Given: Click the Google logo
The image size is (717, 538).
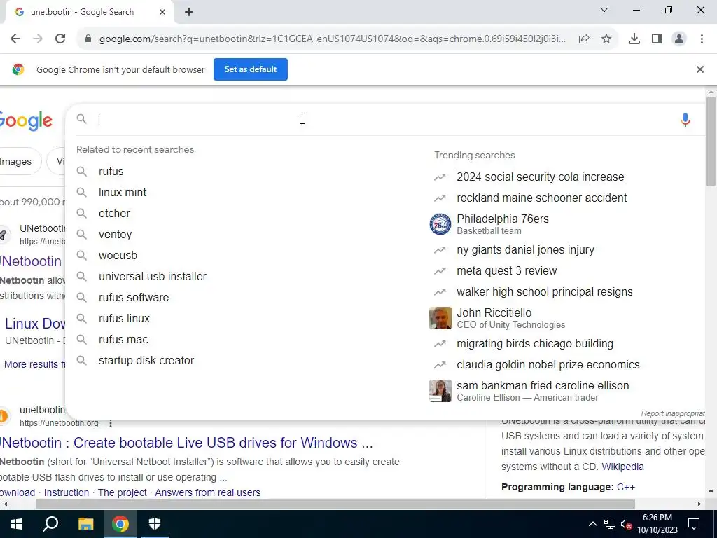Looking at the screenshot, I should click(26, 121).
